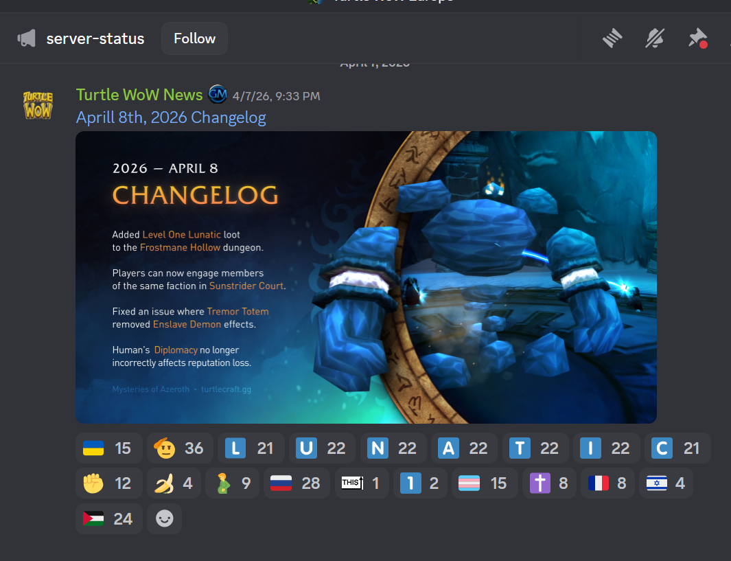Toggle Israel flag reaction with 4
Screen dimensions: 731x561
pyautogui.click(x=666, y=483)
